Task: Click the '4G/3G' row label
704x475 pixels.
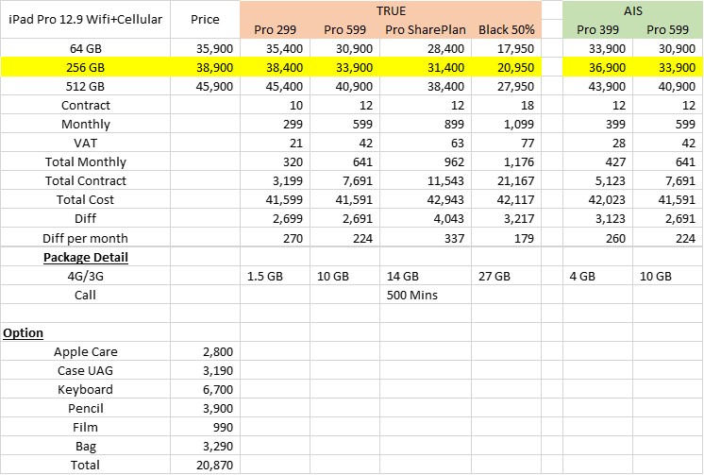Action: (x=85, y=276)
